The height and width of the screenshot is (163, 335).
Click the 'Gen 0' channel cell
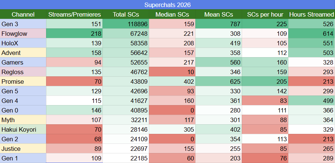(x=23, y=110)
